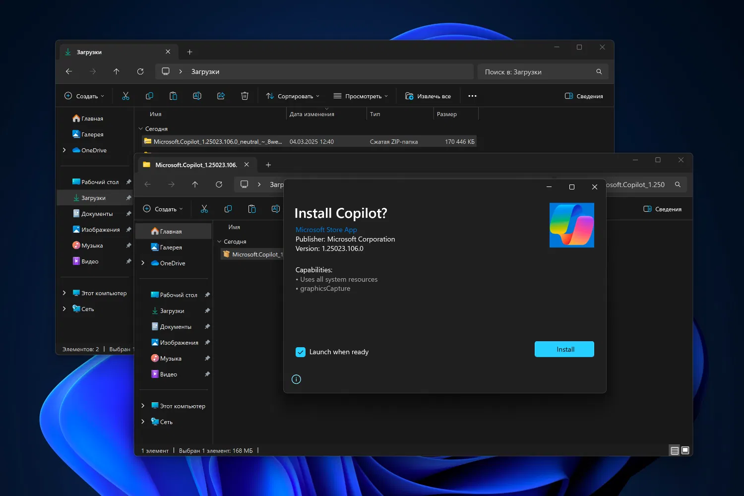
Task: Add new tab in Microsoft.Copilot window
Action: (268, 165)
